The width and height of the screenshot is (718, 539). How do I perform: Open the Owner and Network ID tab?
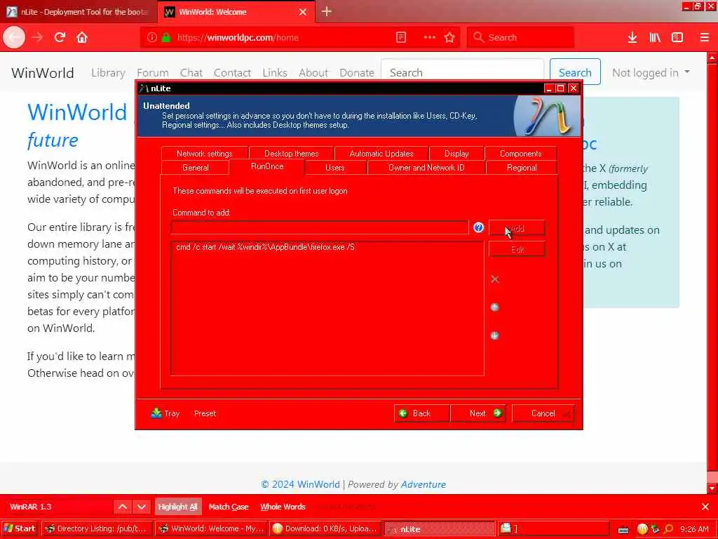(426, 167)
